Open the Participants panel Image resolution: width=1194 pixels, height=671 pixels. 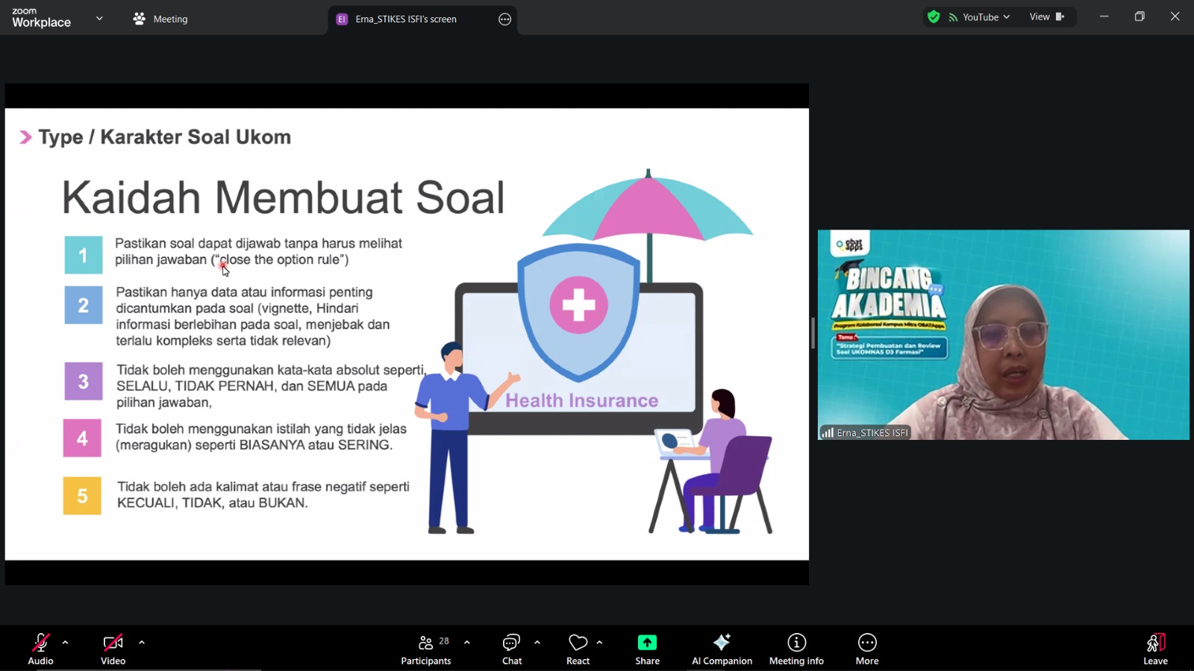click(x=426, y=649)
